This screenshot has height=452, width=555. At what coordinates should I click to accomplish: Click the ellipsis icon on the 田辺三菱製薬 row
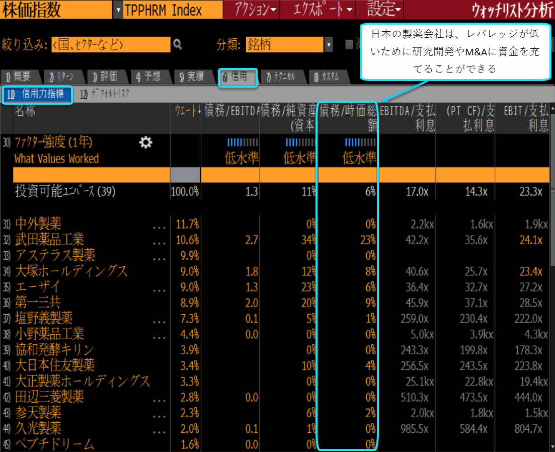pos(160,401)
